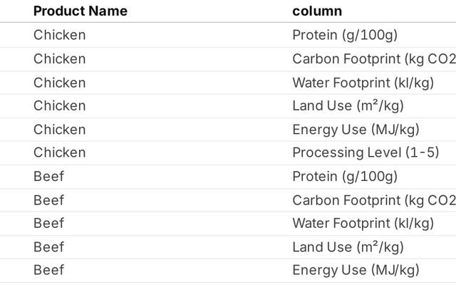Click the 'column' header cell

coord(317,11)
